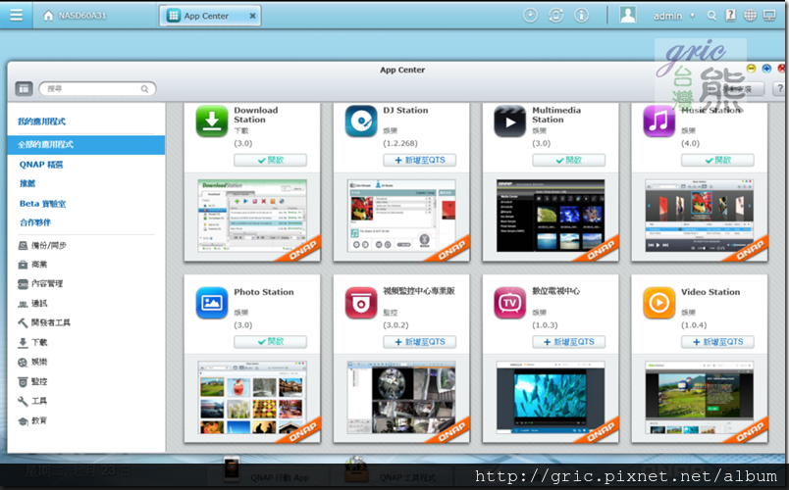
Task: Select 開發者工具 category
Action: coord(44,322)
